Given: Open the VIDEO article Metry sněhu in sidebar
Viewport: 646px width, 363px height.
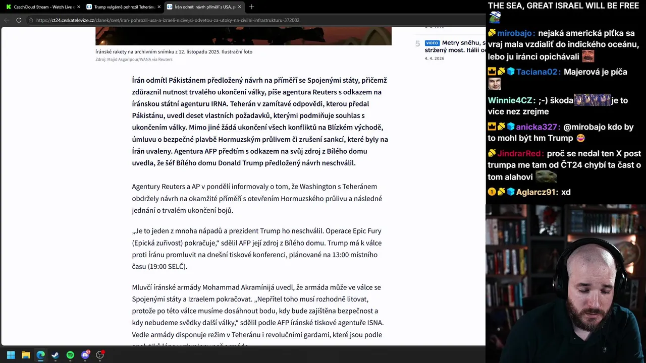Looking at the screenshot, I should [455, 46].
